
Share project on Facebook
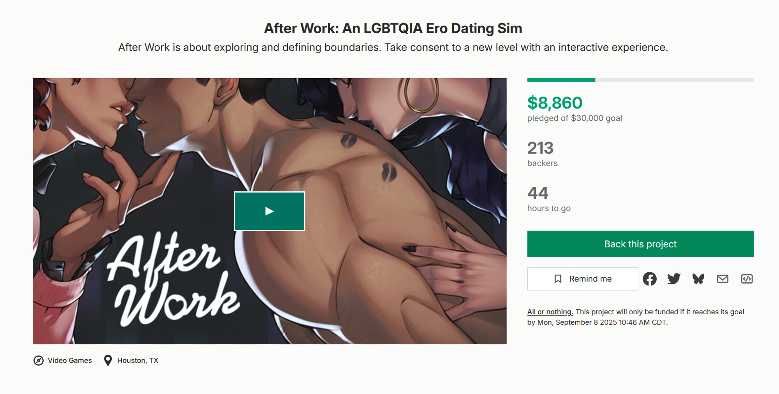tap(649, 279)
